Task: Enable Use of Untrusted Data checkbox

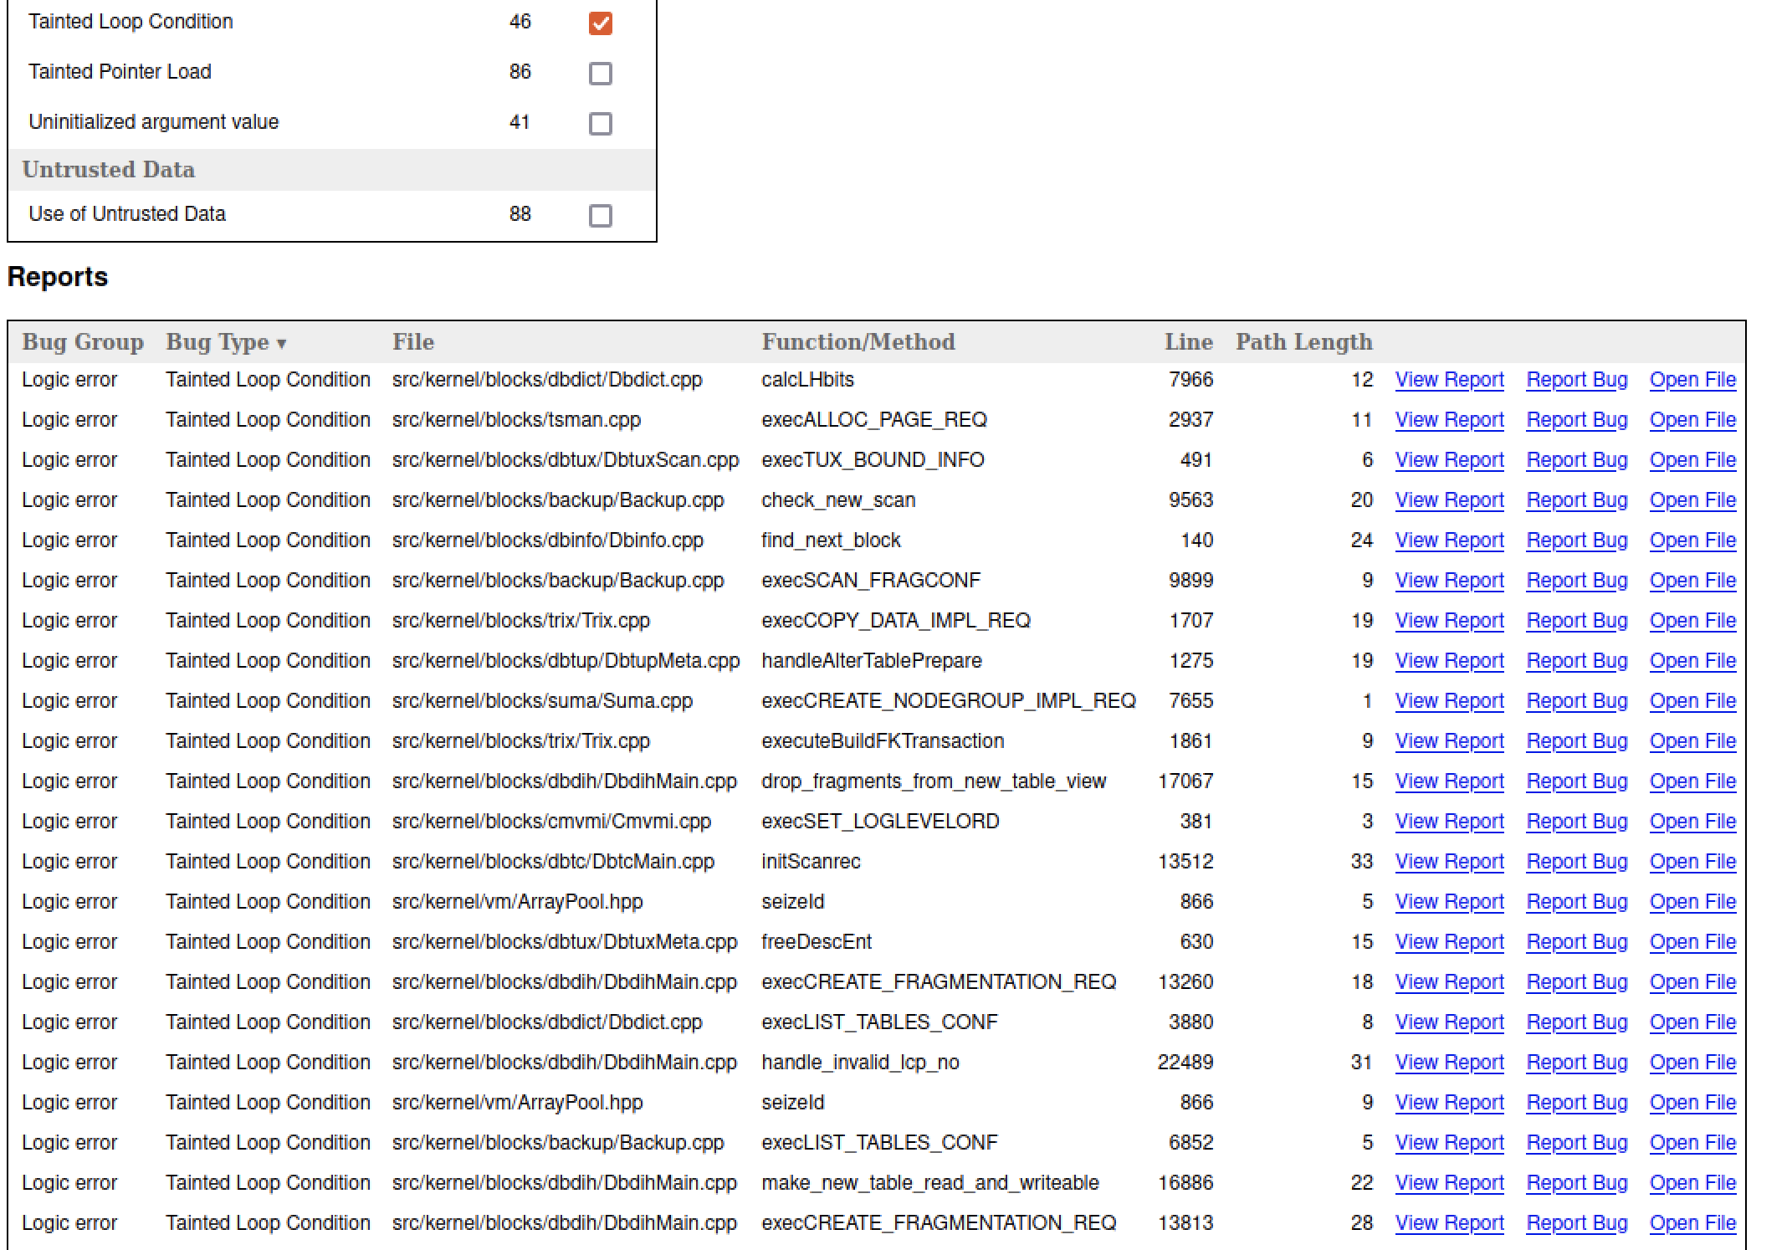Action: [x=600, y=215]
